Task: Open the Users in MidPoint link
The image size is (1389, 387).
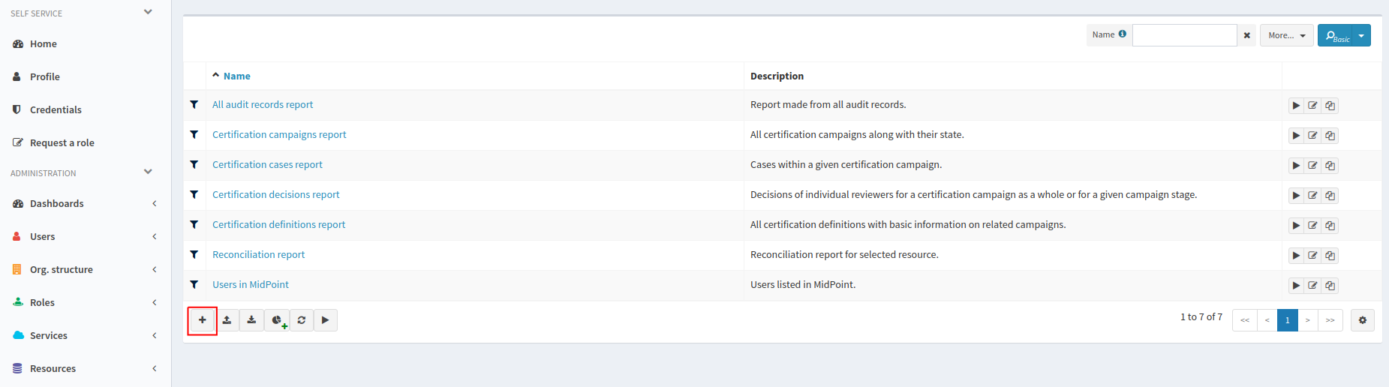Action: pyautogui.click(x=250, y=284)
